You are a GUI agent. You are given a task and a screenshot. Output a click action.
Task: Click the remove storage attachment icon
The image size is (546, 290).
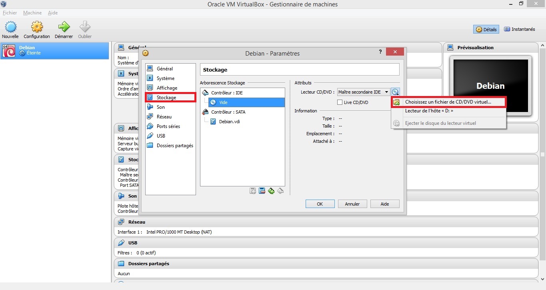(x=262, y=191)
